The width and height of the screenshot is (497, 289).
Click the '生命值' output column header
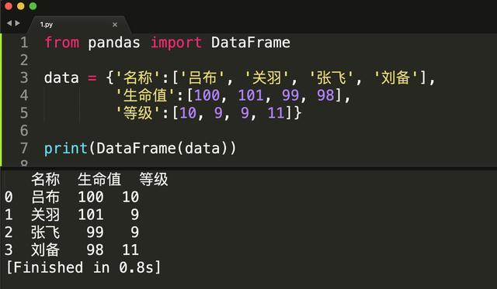pyautogui.click(x=99, y=179)
